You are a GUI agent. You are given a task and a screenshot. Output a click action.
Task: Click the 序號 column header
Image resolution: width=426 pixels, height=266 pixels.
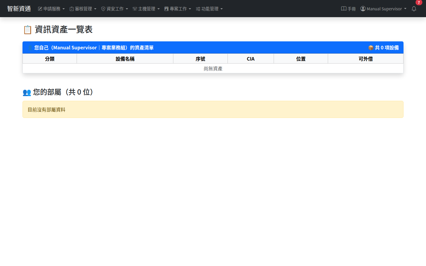click(200, 59)
